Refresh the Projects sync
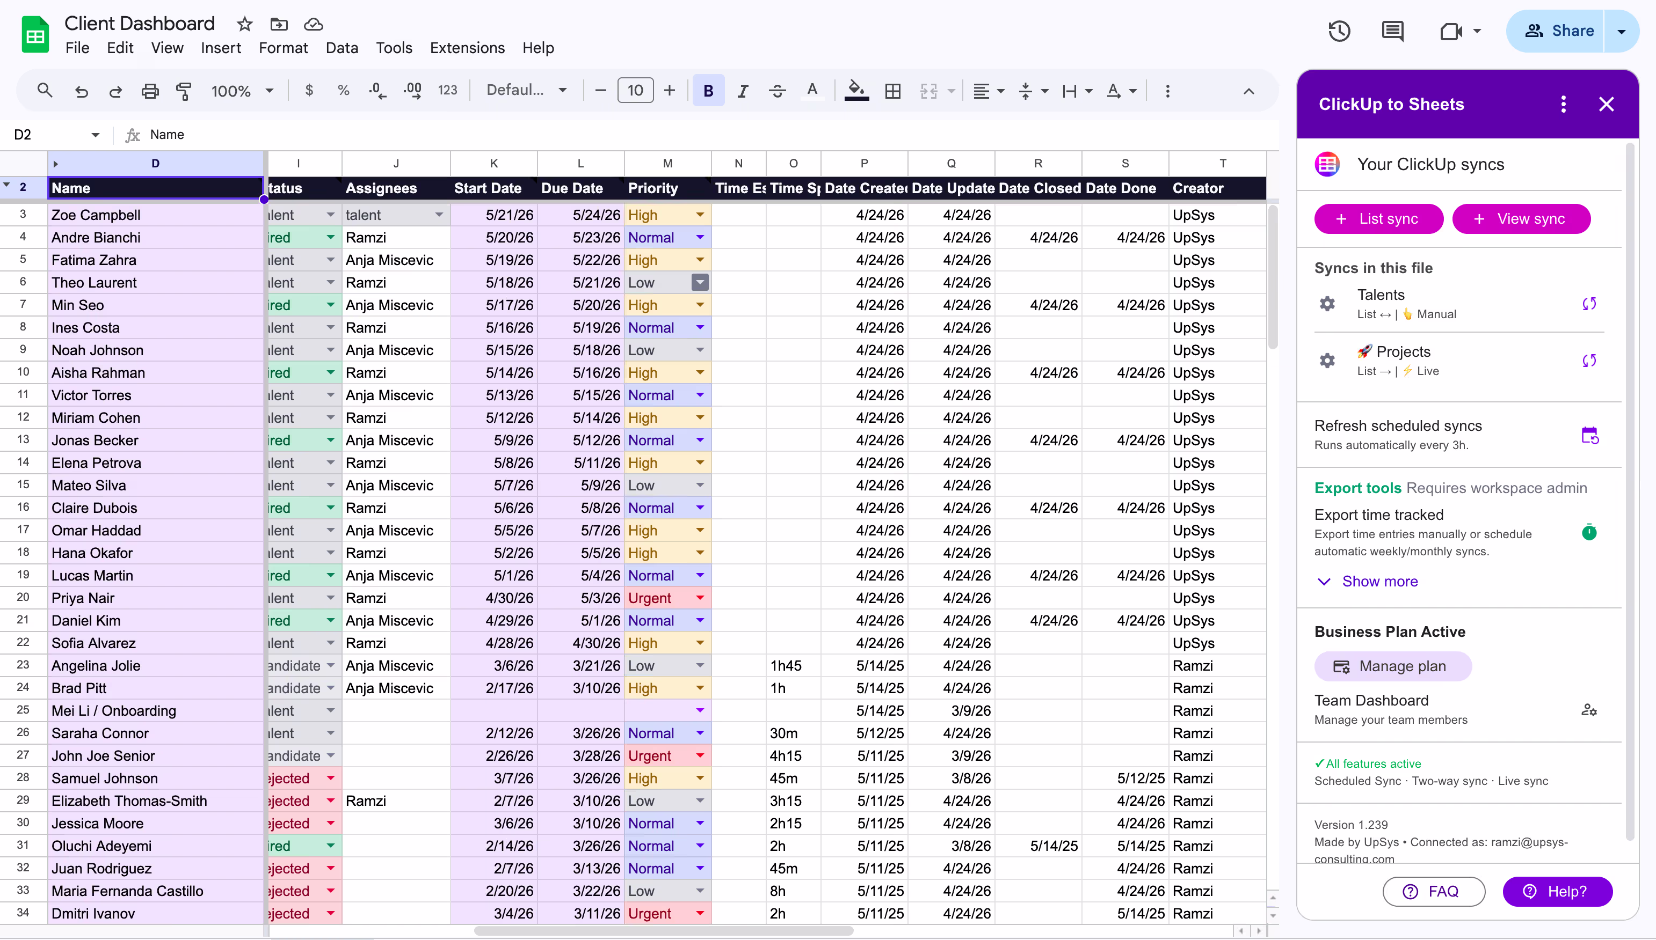 coord(1589,360)
